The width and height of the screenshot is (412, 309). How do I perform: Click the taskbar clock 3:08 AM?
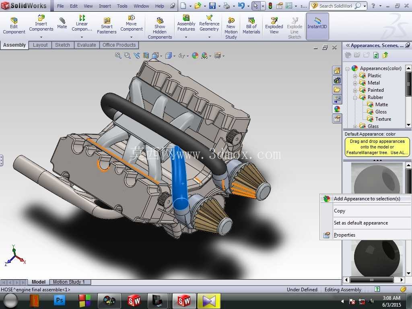click(x=391, y=298)
